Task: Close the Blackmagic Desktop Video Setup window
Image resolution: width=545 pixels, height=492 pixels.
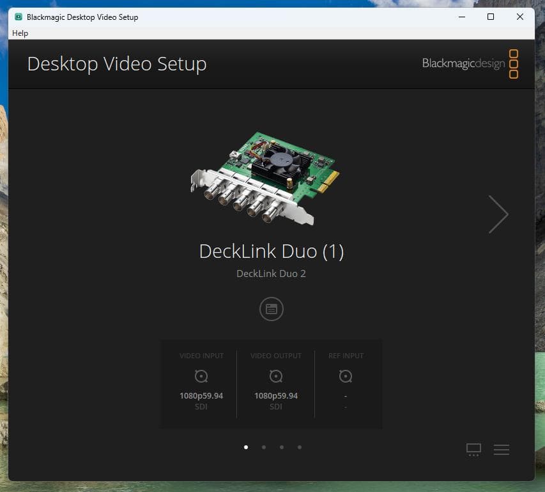Action: coord(519,17)
